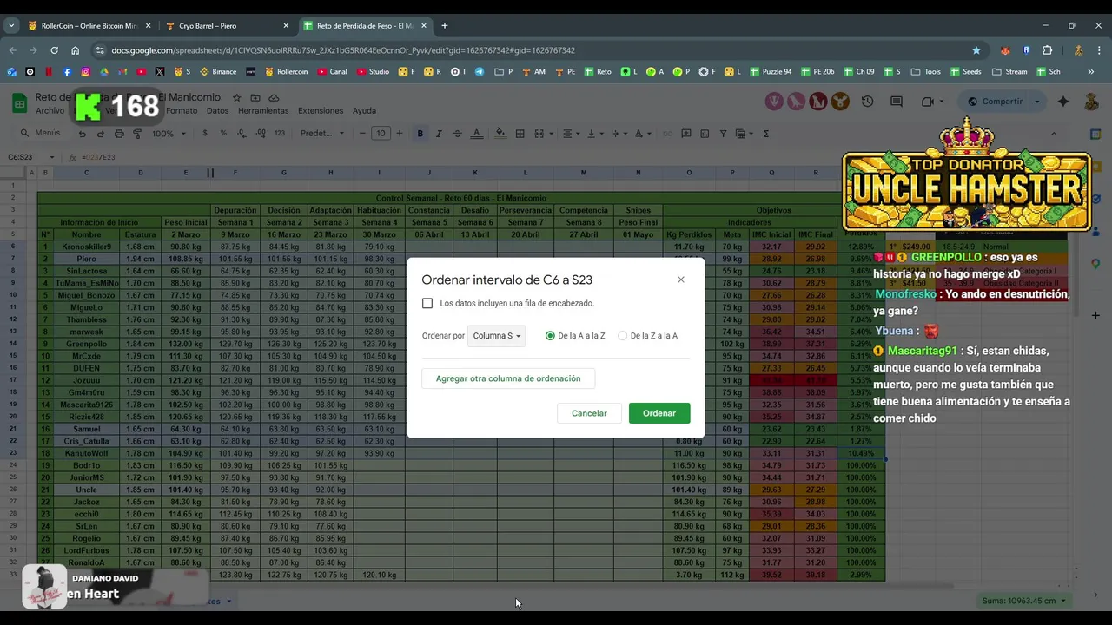Open the Herramientas menu
The image size is (1112, 625).
tap(263, 111)
